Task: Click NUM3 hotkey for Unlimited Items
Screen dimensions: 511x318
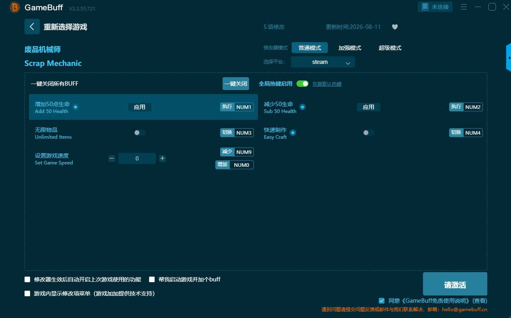Action: pos(244,133)
